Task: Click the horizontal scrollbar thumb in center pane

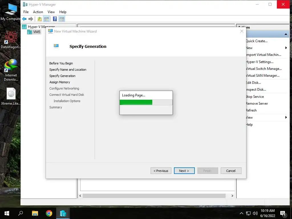Action: [154, 196]
